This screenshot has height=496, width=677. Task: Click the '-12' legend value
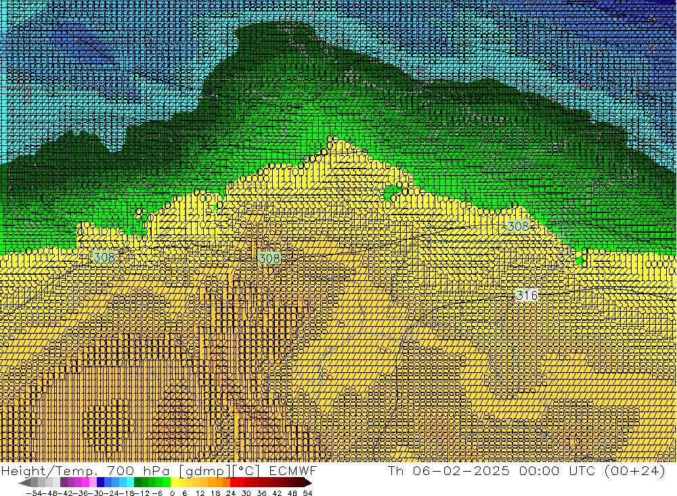[x=141, y=493]
